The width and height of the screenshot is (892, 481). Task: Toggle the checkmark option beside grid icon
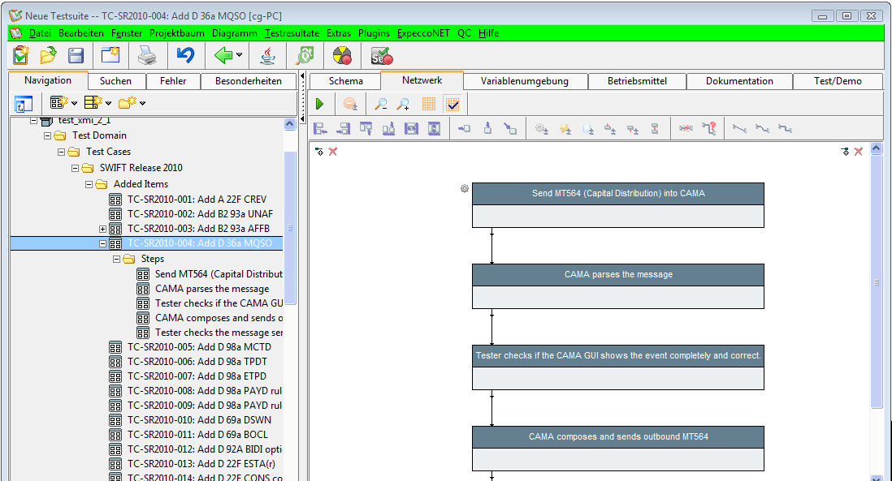[x=452, y=104]
